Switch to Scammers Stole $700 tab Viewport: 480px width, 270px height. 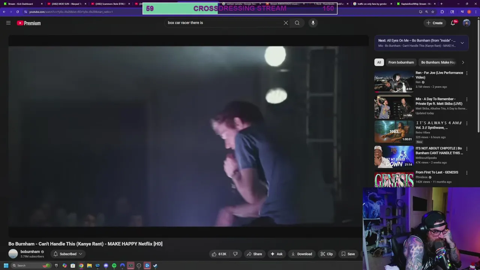[x=110, y=4]
